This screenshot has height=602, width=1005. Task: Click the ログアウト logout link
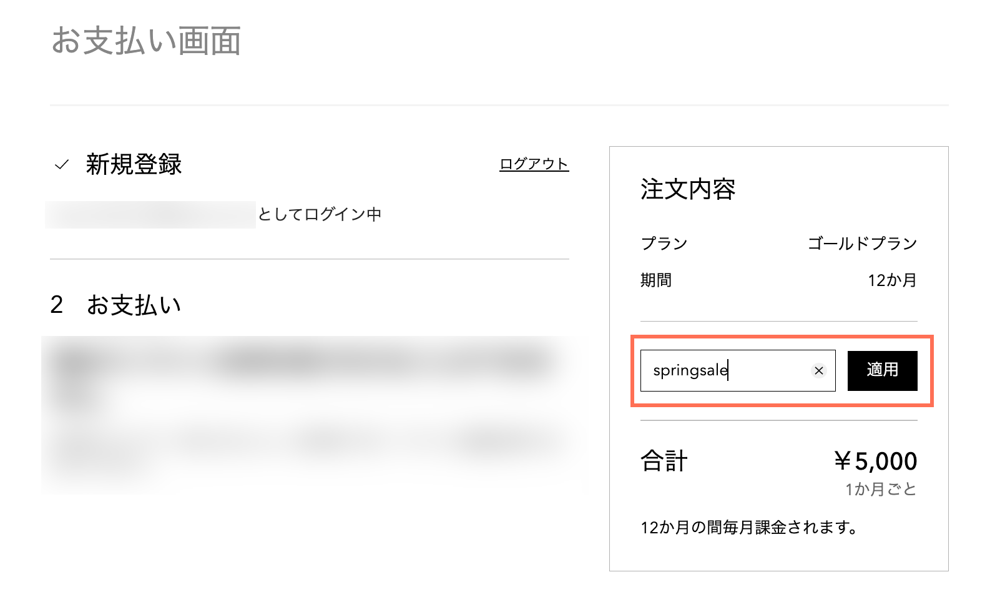[534, 164]
